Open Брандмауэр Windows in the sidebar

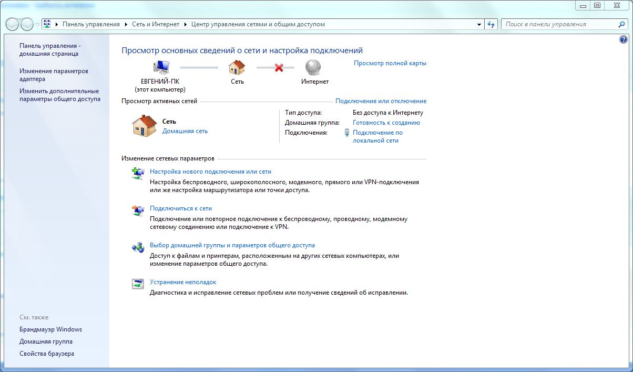[50, 329]
